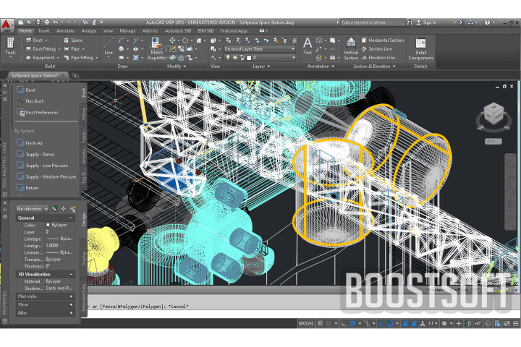Select the Text annotation tool
The height and width of the screenshot is (347, 521).
[308, 46]
